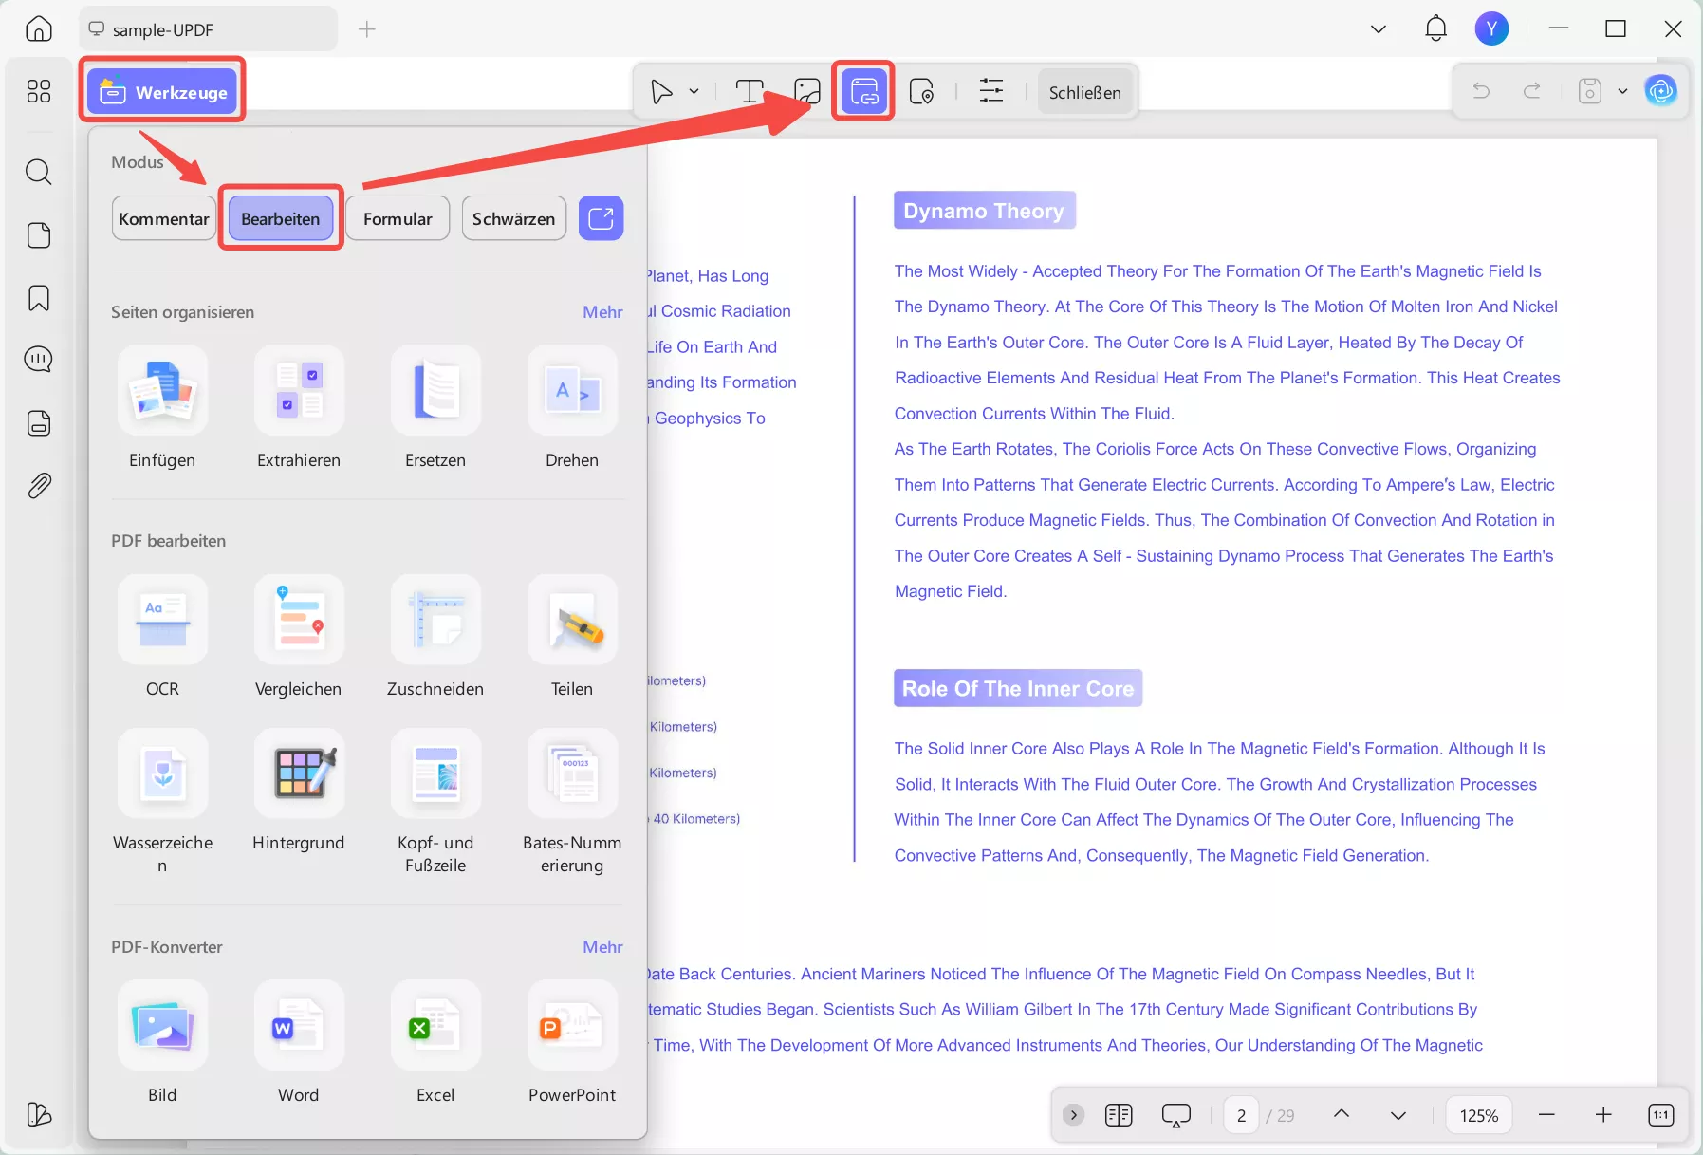The height and width of the screenshot is (1155, 1703).
Task: Select the cursor selection tool in the toolbar
Action: click(662, 91)
